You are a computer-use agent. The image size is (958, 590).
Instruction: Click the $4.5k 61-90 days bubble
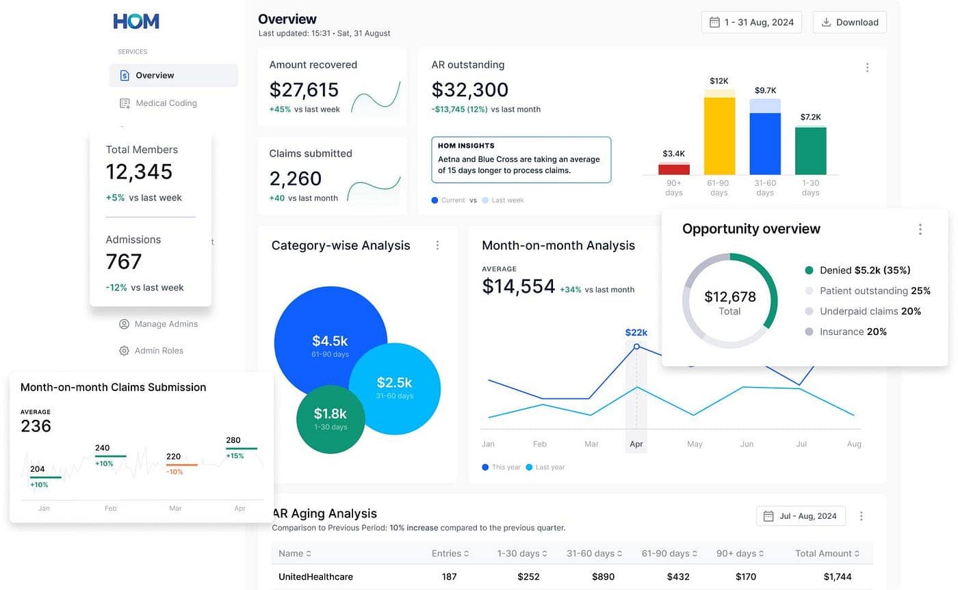click(x=330, y=344)
